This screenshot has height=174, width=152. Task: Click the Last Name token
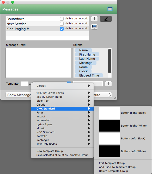coord(87,59)
